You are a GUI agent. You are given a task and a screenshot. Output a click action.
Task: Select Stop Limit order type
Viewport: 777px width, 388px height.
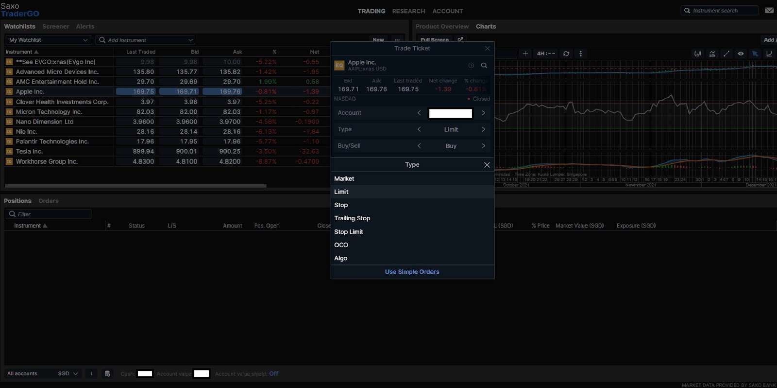(x=412, y=232)
